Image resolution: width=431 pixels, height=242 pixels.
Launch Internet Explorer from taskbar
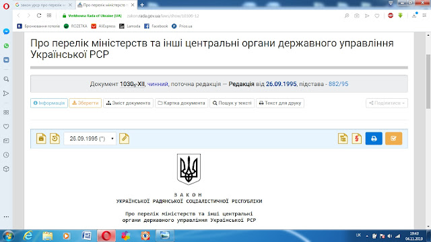coord(28,236)
